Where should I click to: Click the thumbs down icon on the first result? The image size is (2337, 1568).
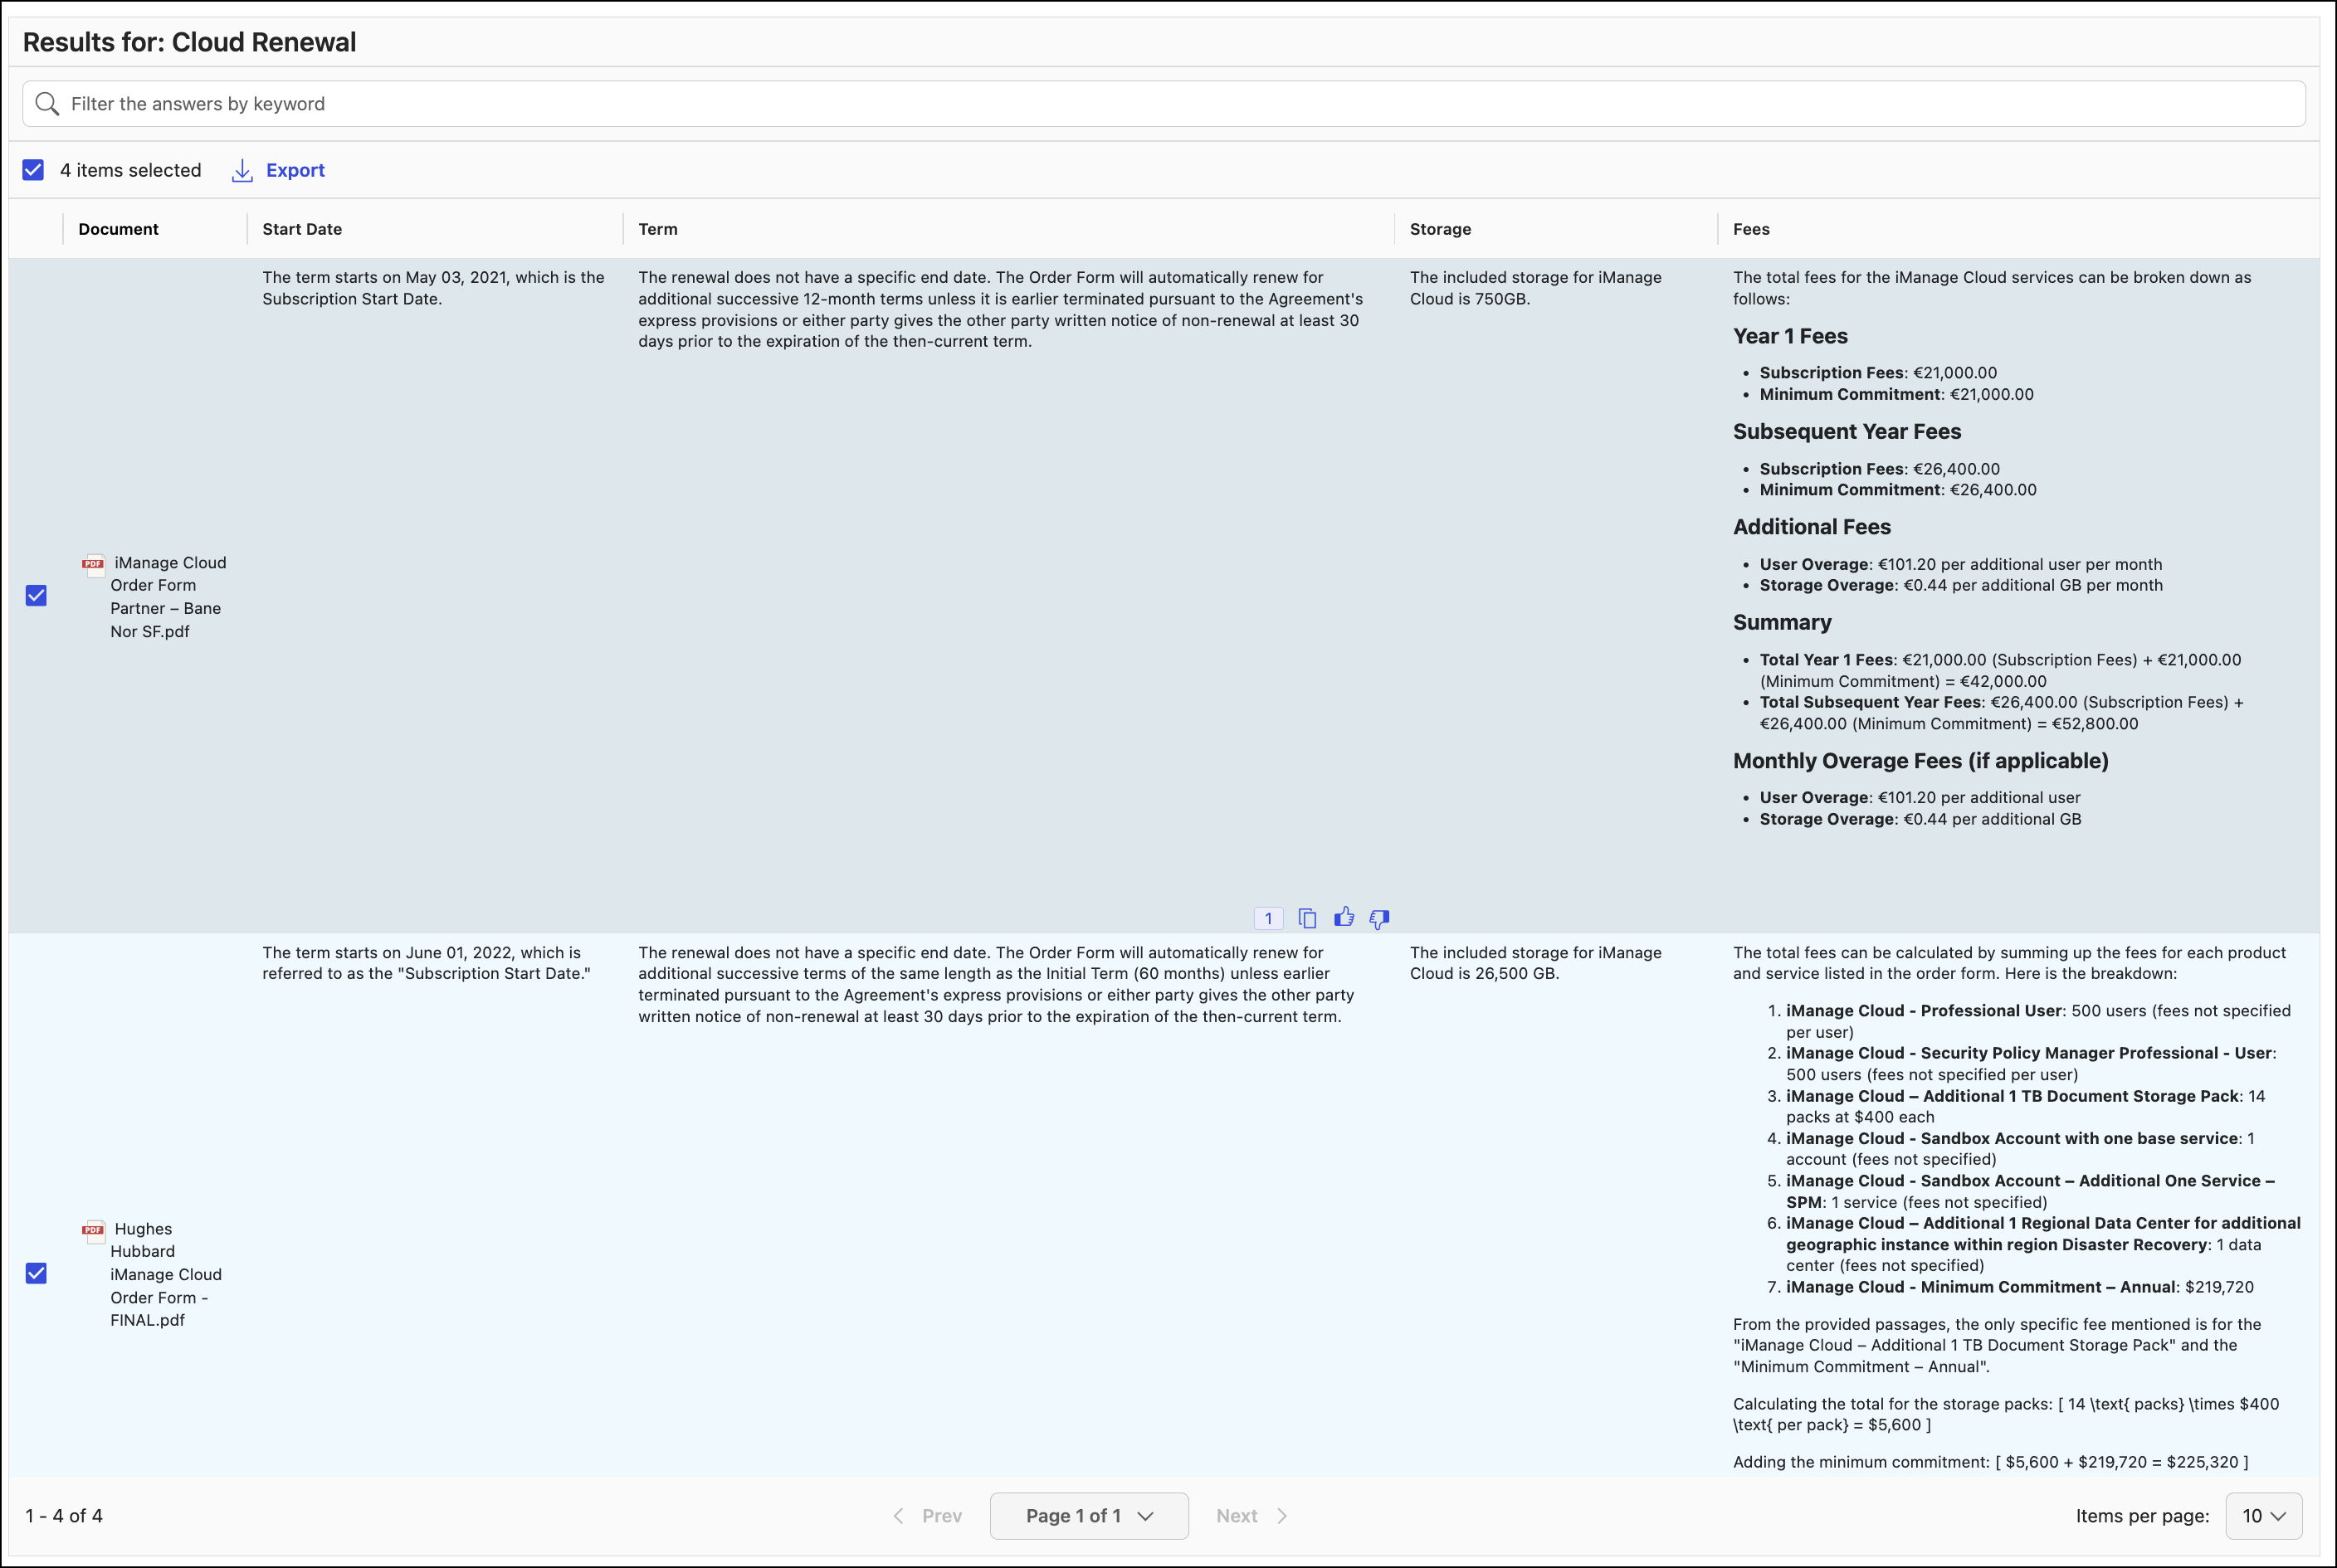[x=1381, y=917]
